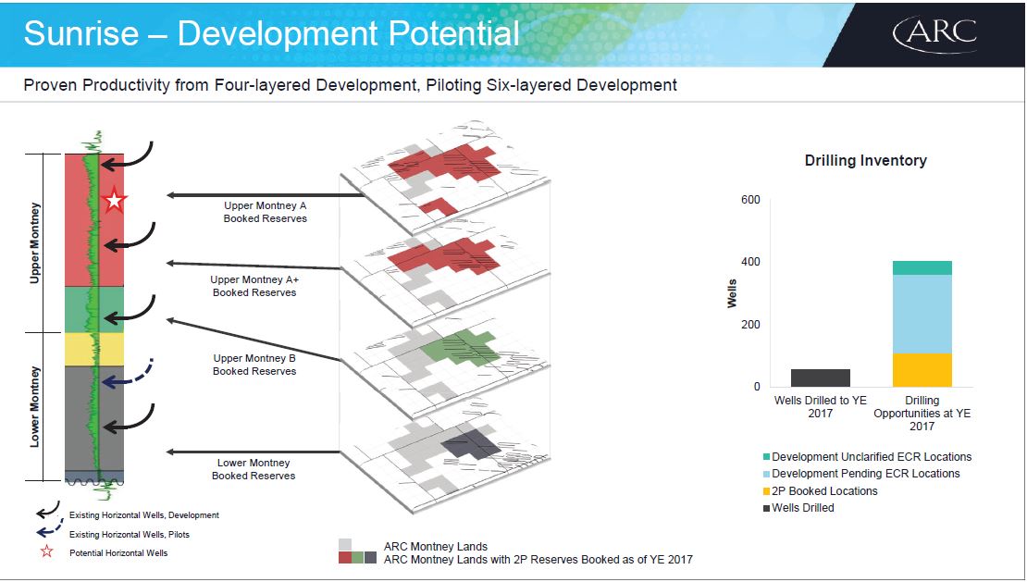Click the dark Wells Drilled legend swatch
1027x582 pixels.
pos(766,508)
